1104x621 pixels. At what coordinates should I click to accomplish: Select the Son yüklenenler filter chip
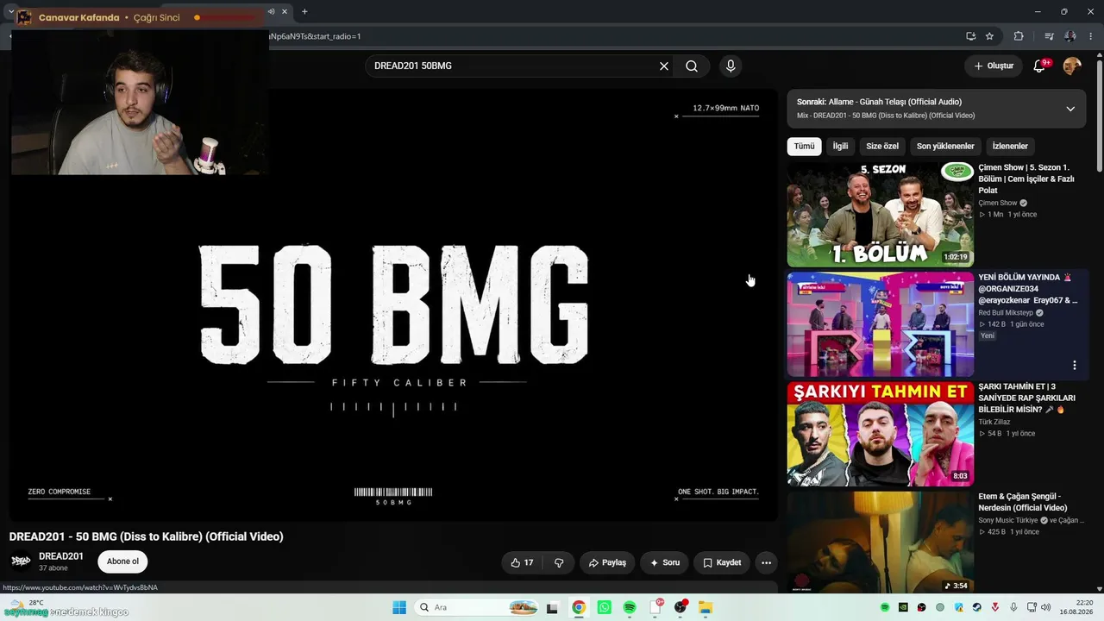[945, 147]
